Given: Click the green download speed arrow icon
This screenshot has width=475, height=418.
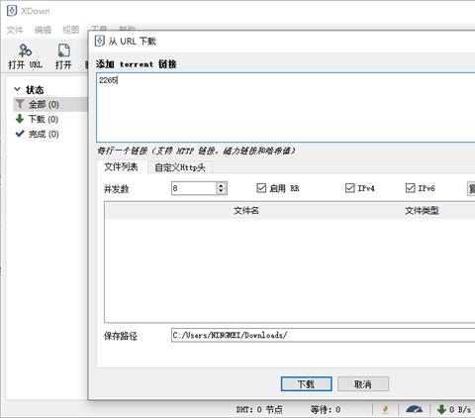Looking at the screenshot, I should (441, 409).
